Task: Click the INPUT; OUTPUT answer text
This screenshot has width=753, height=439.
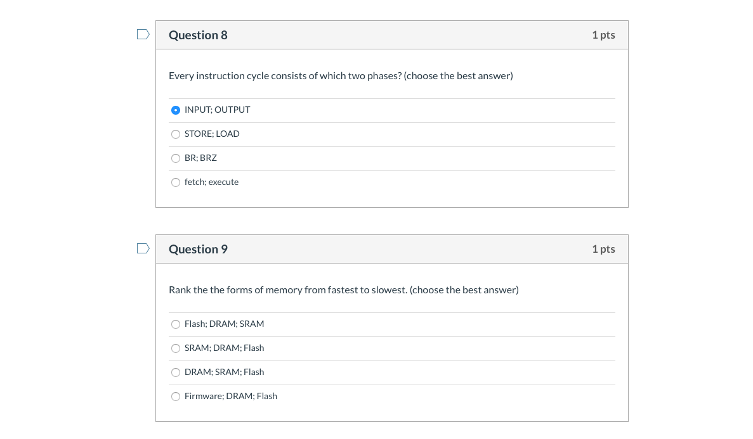Action: point(218,110)
